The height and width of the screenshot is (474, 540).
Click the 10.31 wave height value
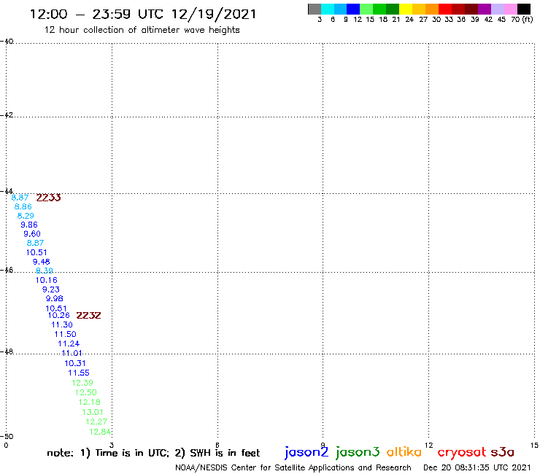click(75, 363)
